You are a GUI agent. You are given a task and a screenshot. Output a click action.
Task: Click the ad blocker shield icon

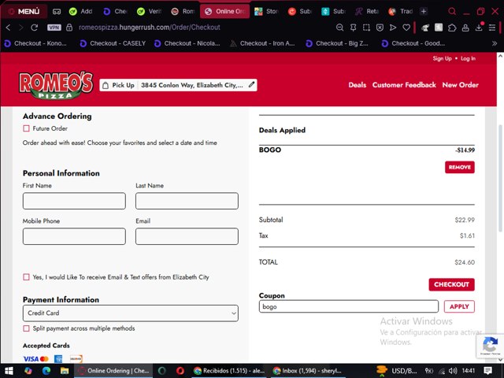(x=380, y=28)
